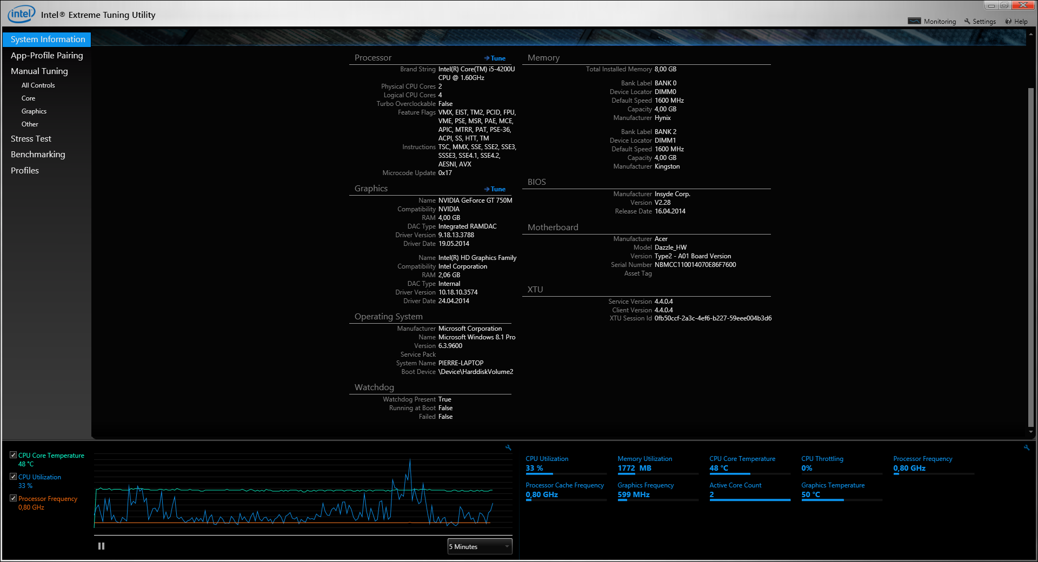The image size is (1038, 562).
Task: Click the Active Core Count tile
Action: click(750, 491)
